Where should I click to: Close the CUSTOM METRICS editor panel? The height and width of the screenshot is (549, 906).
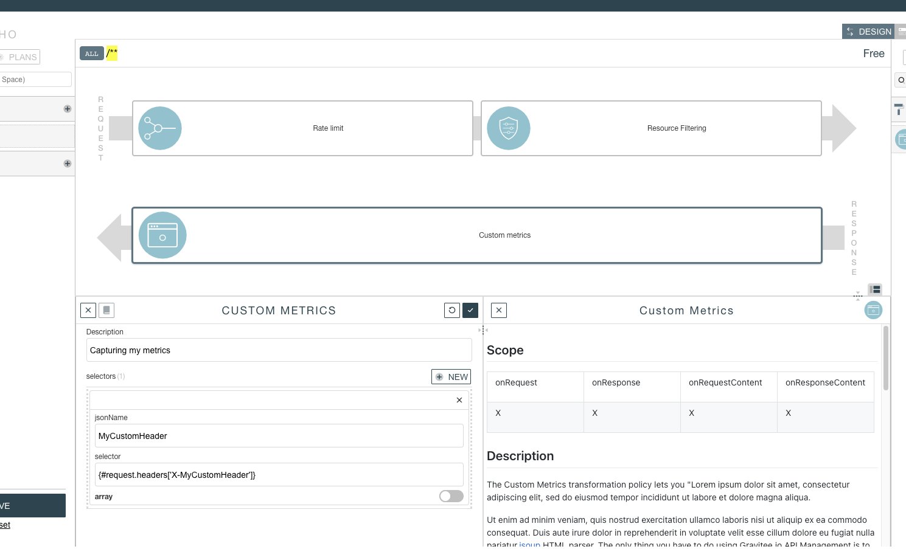point(88,310)
